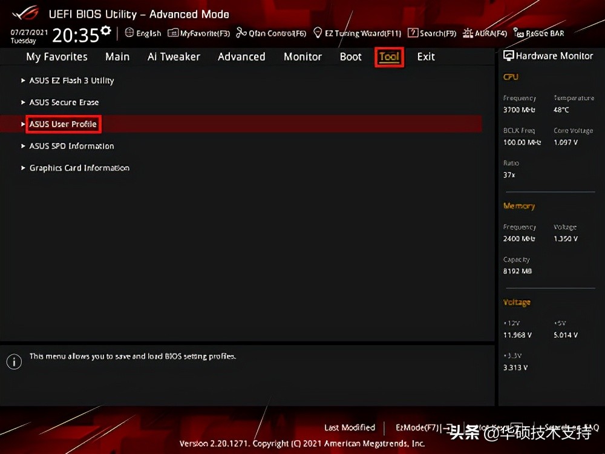Go to the Boot tab

pos(351,57)
